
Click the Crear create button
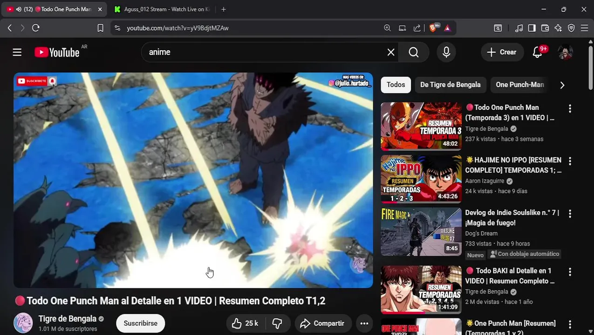point(502,52)
